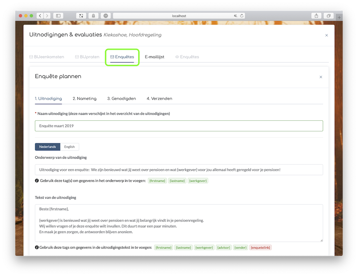
Task: Close the Uitnodigingen & evaluaties dialog
Action: [x=327, y=35]
